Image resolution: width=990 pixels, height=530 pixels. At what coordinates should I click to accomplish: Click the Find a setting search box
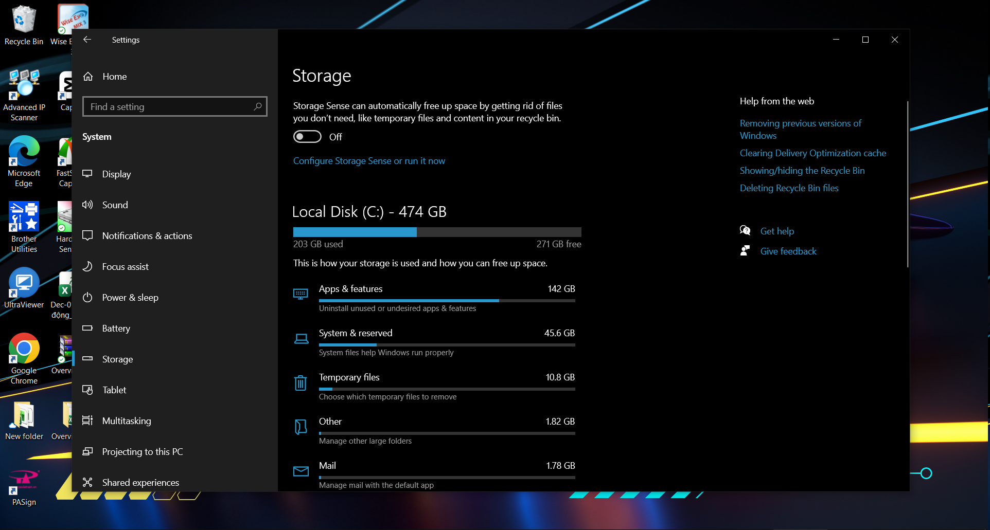pos(175,106)
